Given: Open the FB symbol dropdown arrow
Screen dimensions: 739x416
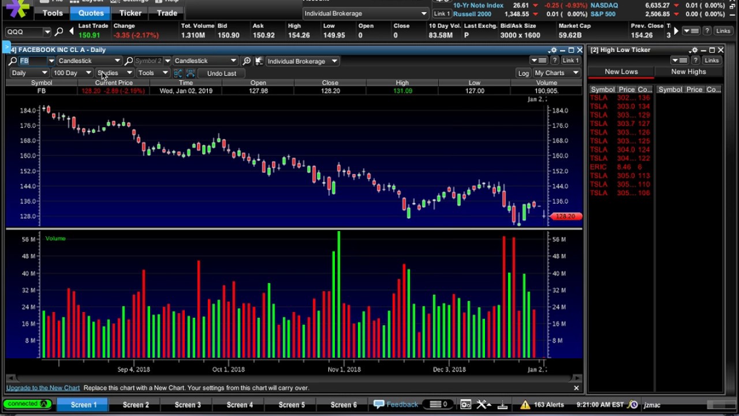Looking at the screenshot, I should [x=51, y=61].
